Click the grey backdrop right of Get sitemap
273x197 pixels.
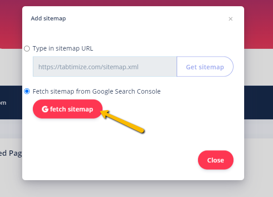pos(258,67)
